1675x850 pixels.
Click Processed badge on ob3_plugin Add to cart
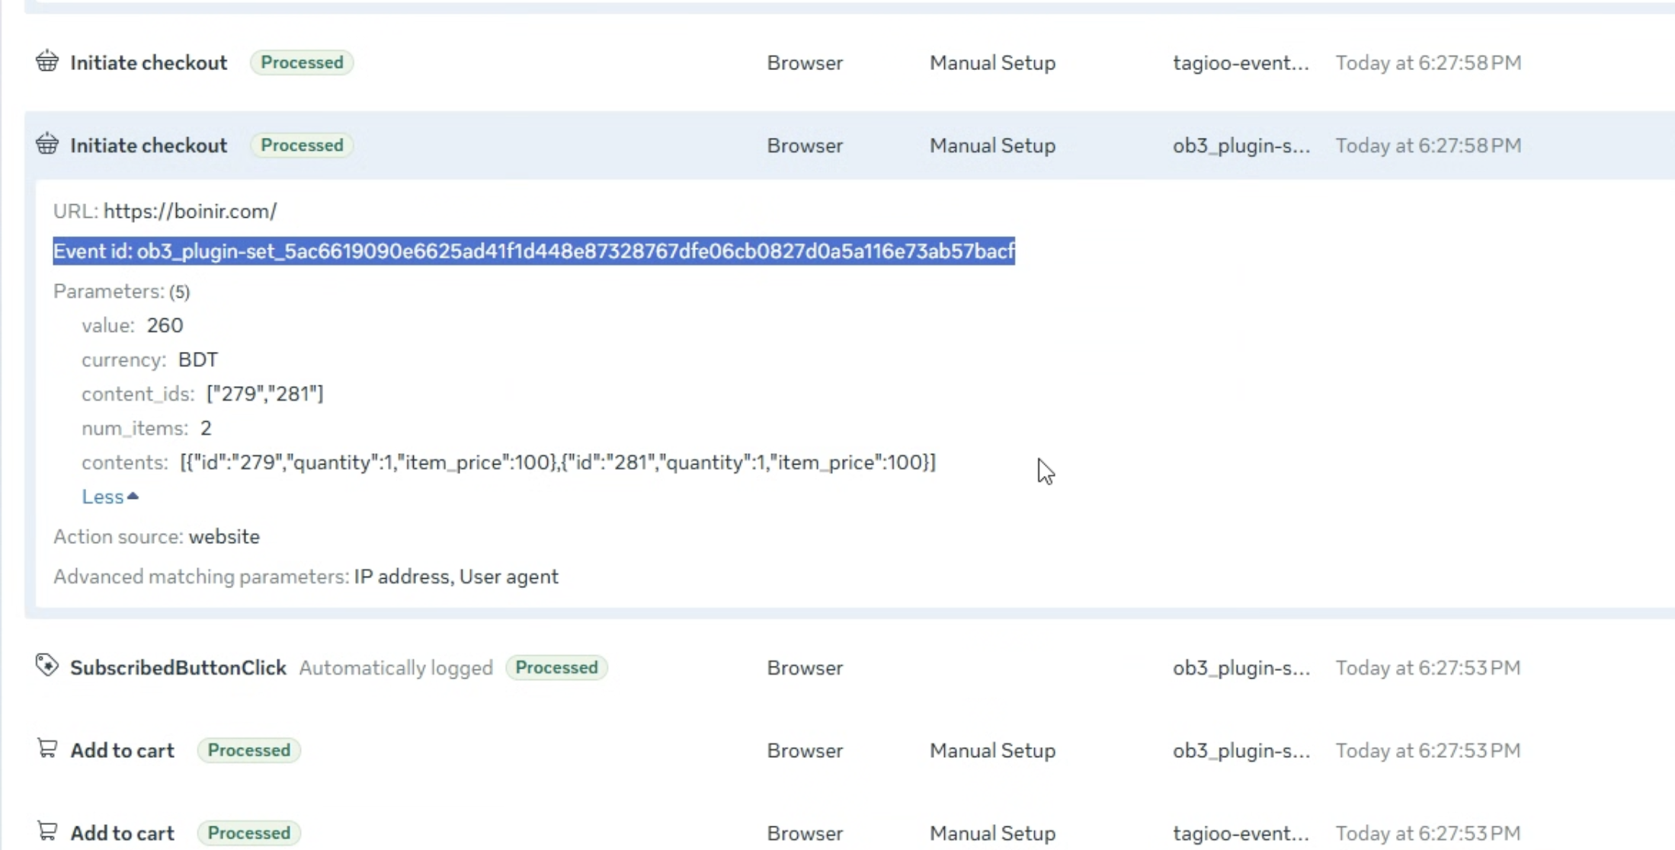point(249,750)
